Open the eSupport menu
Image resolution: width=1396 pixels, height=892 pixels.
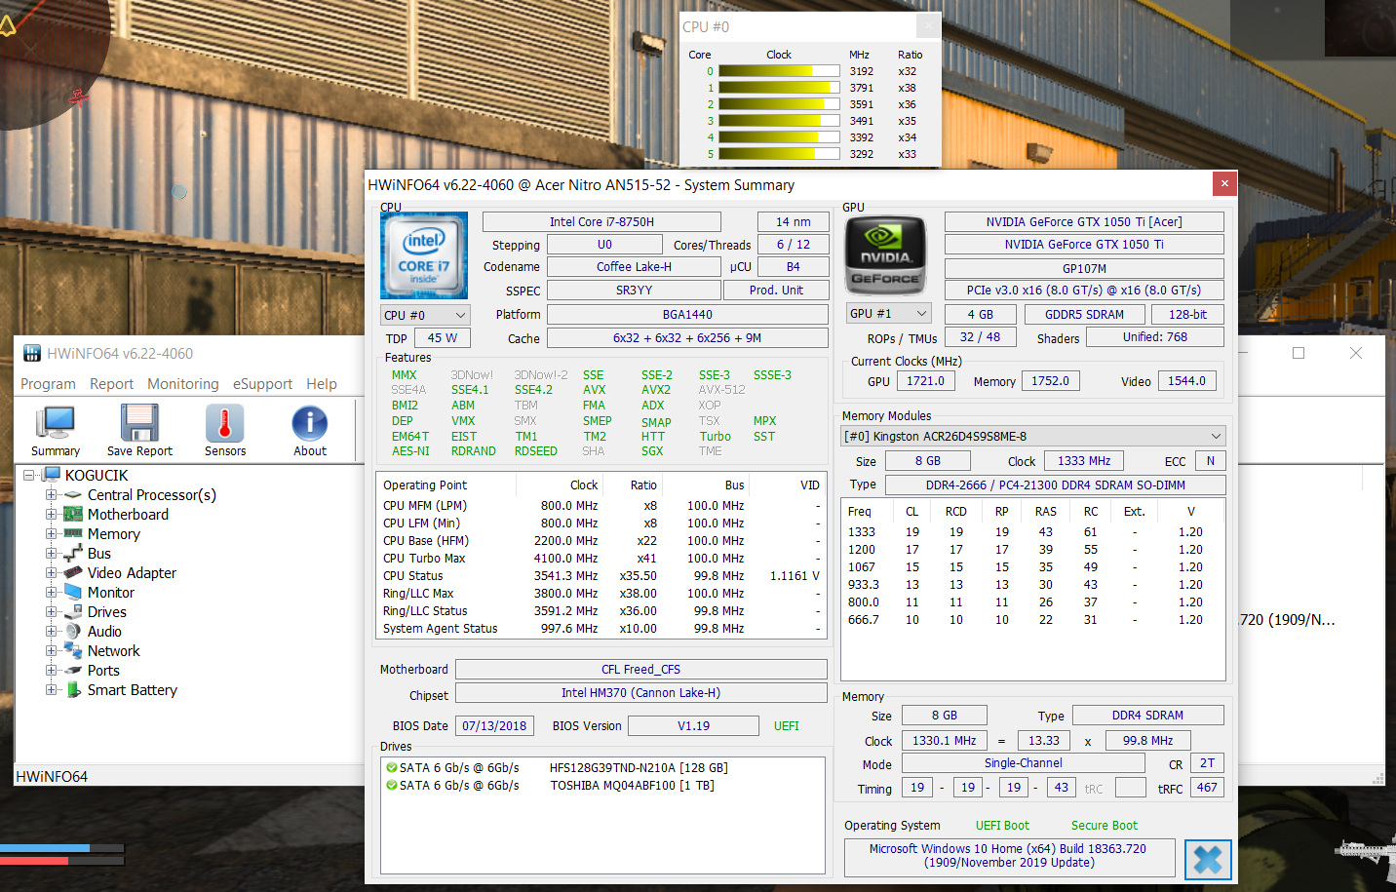[262, 384]
